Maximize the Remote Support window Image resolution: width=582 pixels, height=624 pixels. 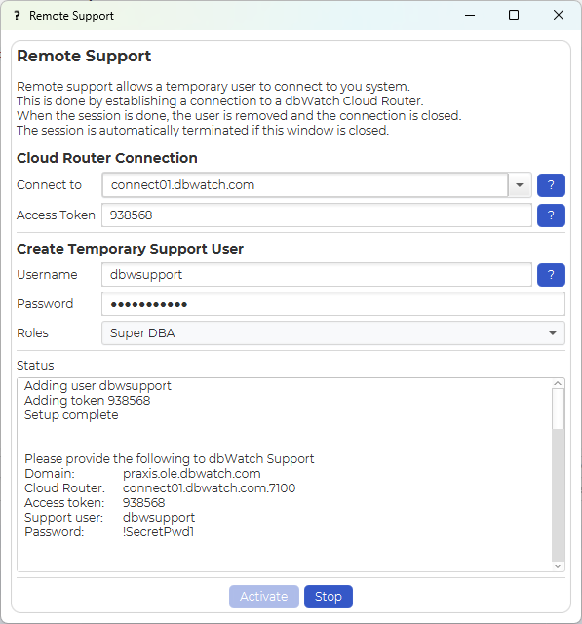point(514,16)
